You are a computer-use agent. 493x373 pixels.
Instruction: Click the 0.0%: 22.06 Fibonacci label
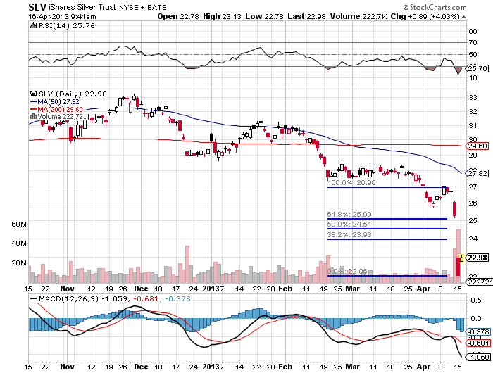coord(347,271)
